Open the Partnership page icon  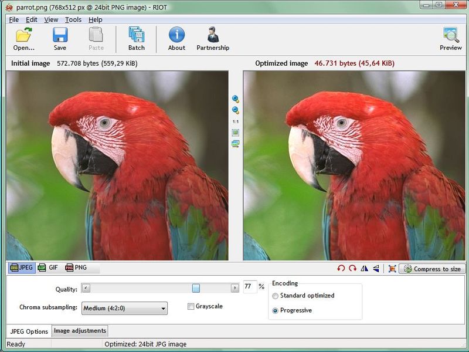pos(213,39)
